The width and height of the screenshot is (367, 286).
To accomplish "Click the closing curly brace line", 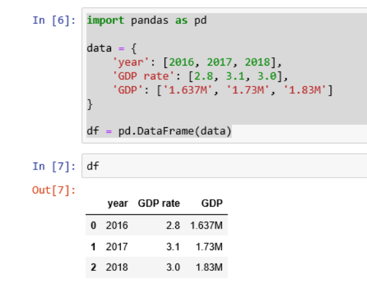I will click(90, 105).
